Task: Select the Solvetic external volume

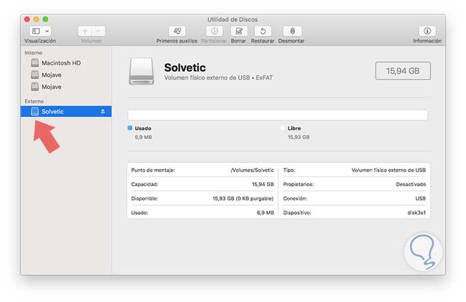Action: (66, 111)
